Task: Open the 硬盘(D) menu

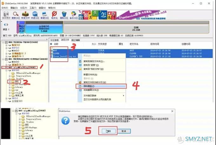Action: click(14, 8)
